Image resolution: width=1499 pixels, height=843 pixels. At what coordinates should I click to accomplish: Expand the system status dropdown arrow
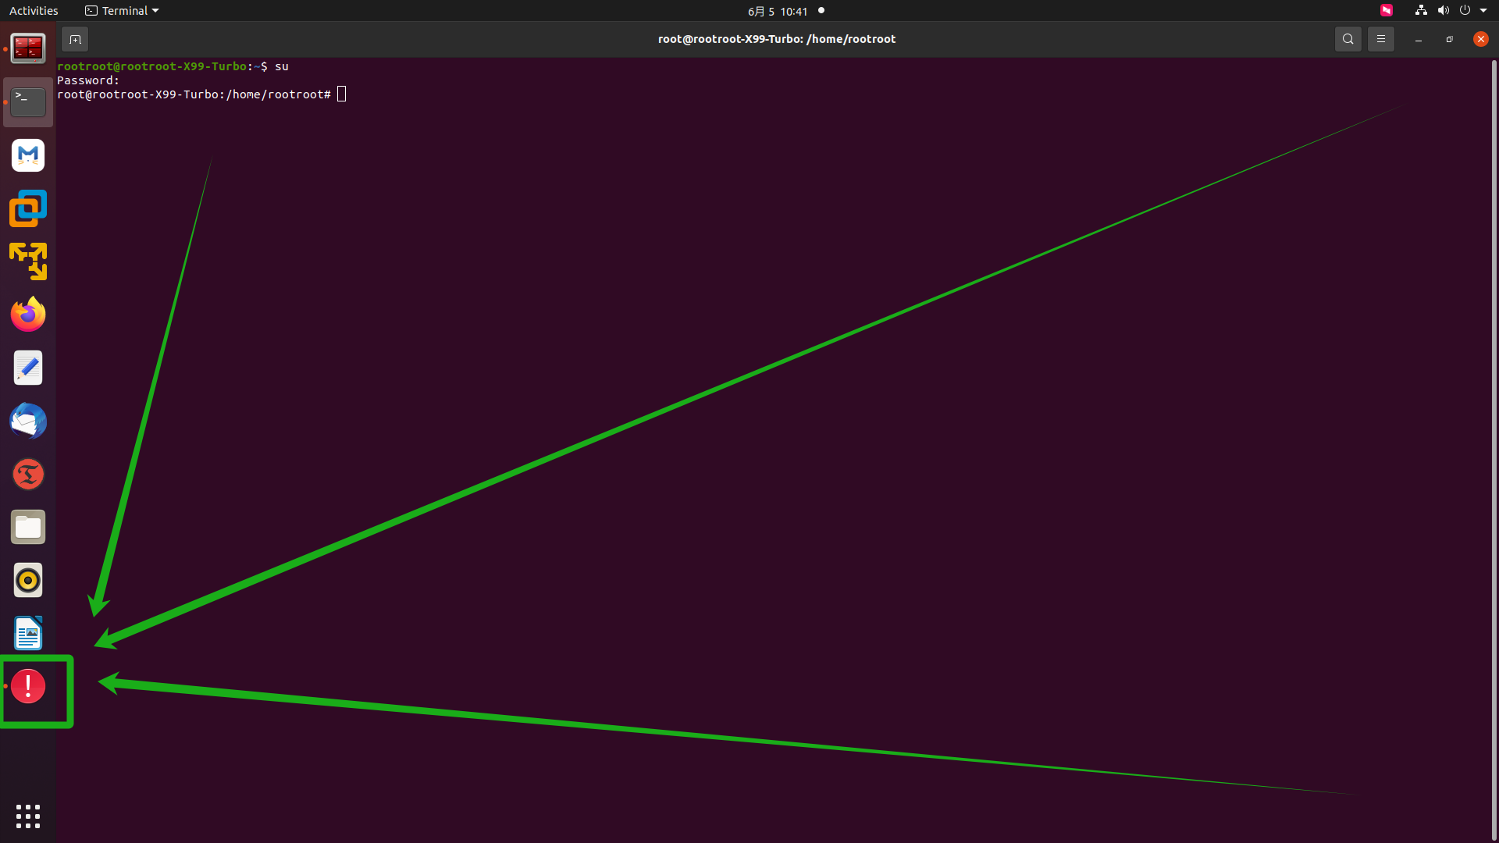click(1483, 11)
